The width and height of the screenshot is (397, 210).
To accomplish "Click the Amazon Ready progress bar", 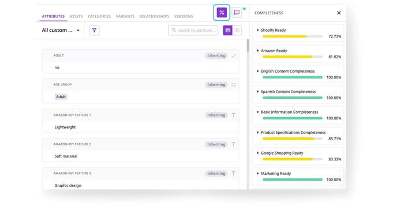I will [293, 57].
